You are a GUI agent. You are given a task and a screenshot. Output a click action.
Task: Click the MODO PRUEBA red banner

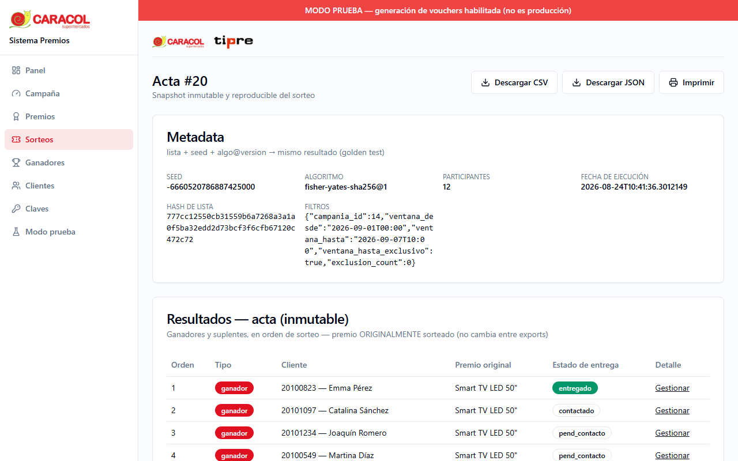[x=438, y=10]
